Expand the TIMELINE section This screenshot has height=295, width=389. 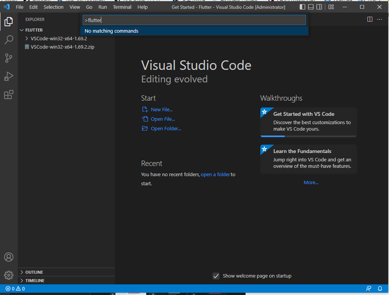click(22, 281)
